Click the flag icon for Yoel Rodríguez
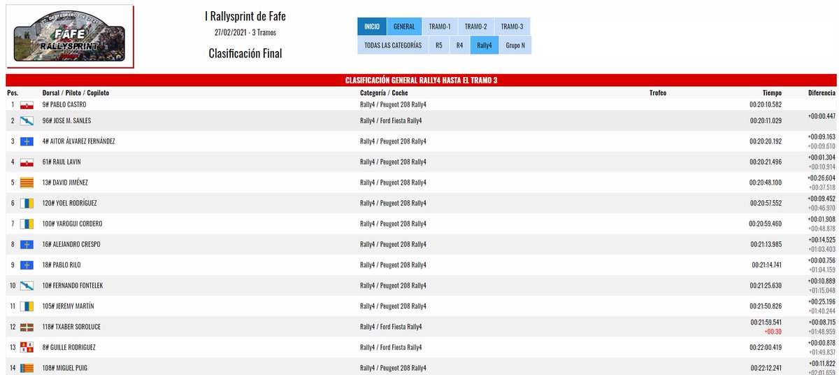 point(26,204)
